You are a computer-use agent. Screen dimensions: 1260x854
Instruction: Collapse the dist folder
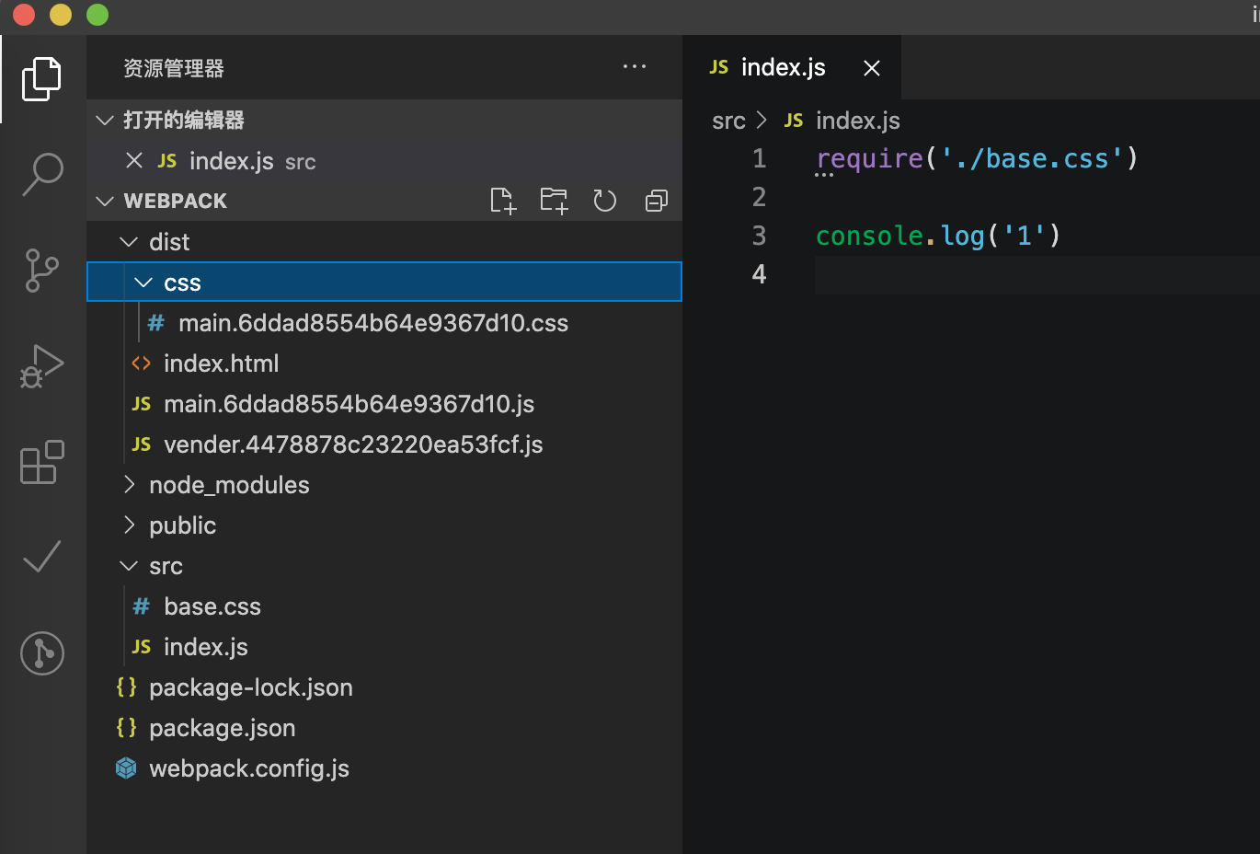coord(129,242)
